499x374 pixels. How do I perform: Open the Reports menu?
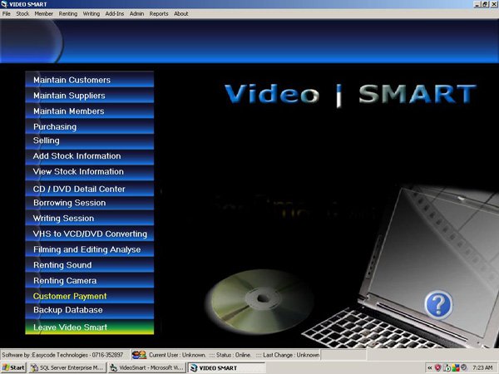coord(159,14)
